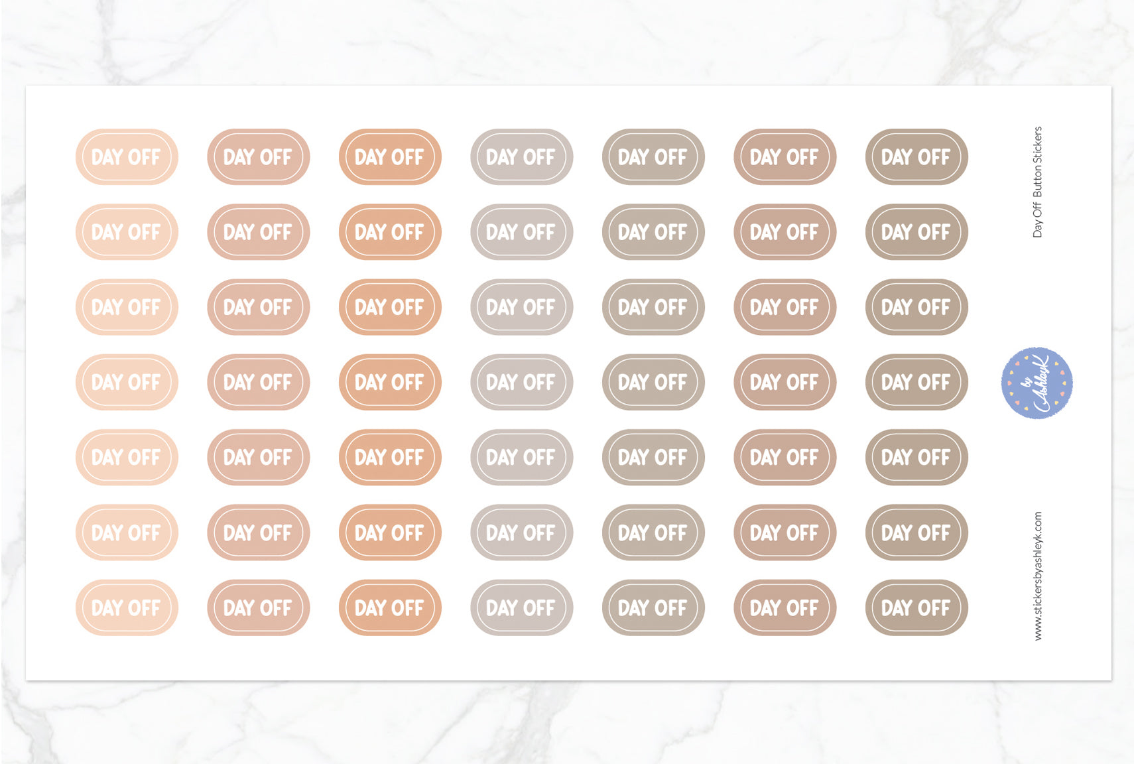Select the middle-row orange DAY OFF sticker
Viewport: 1134px width, 764px height.
tap(390, 382)
